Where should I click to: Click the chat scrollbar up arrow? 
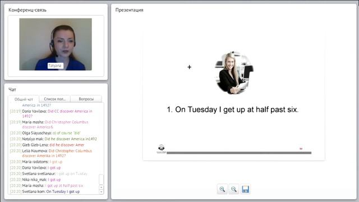101,187
